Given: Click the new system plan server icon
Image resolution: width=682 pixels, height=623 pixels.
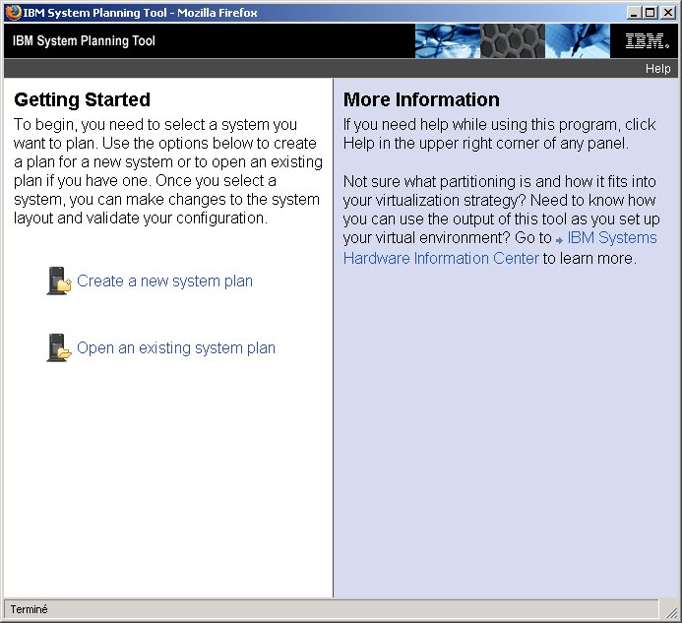Looking at the screenshot, I should click(x=59, y=281).
